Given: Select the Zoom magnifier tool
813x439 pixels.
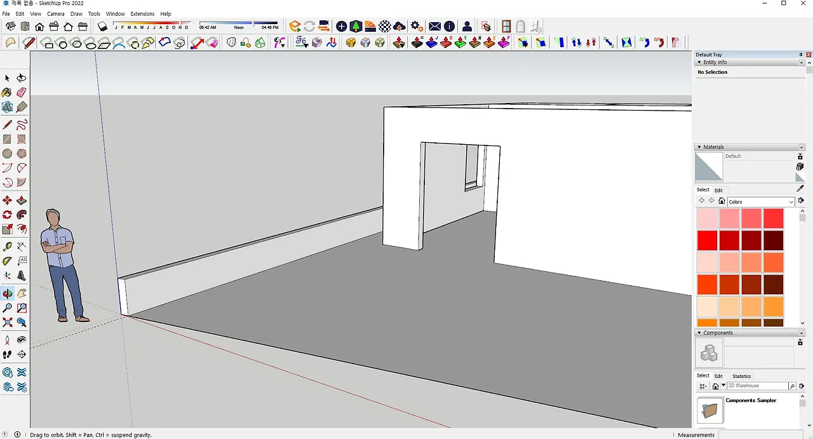Looking at the screenshot, I should (x=7, y=308).
